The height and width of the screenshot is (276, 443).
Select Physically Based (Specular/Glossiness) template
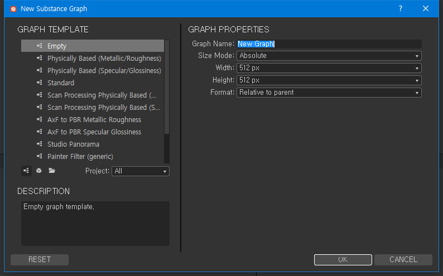click(x=93, y=71)
